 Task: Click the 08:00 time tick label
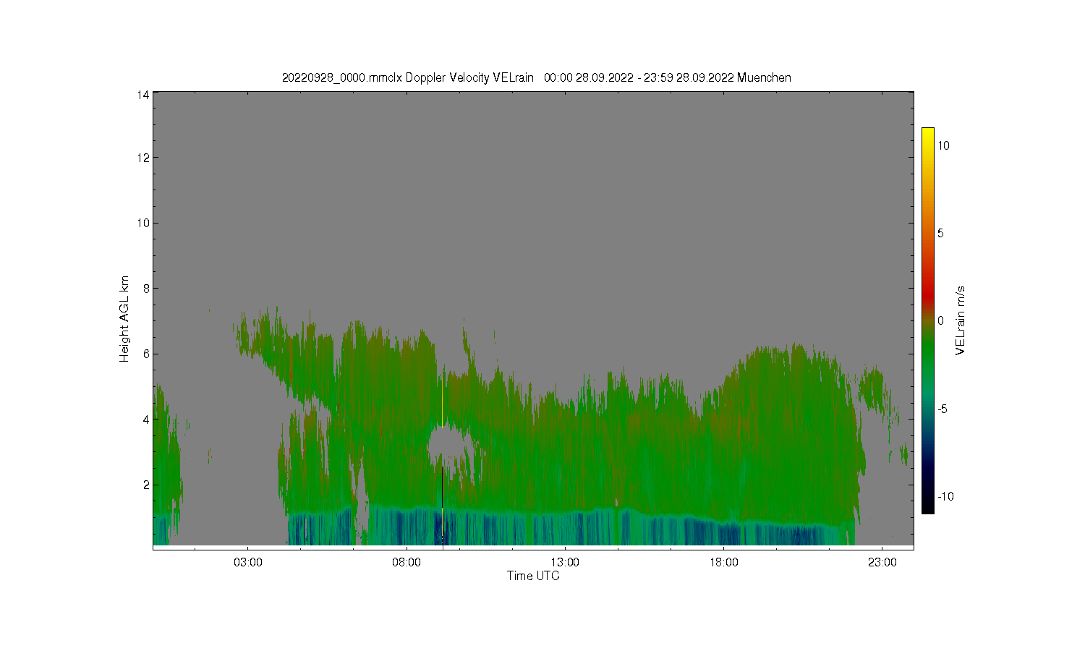[x=407, y=563]
